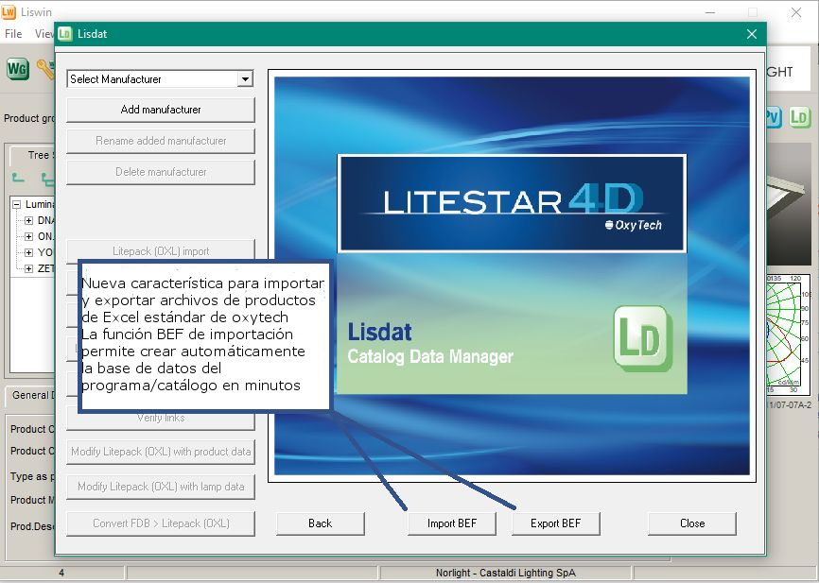Click the large Ld logo on splash
Image resolution: width=819 pixels, height=583 pixels.
pyautogui.click(x=641, y=336)
